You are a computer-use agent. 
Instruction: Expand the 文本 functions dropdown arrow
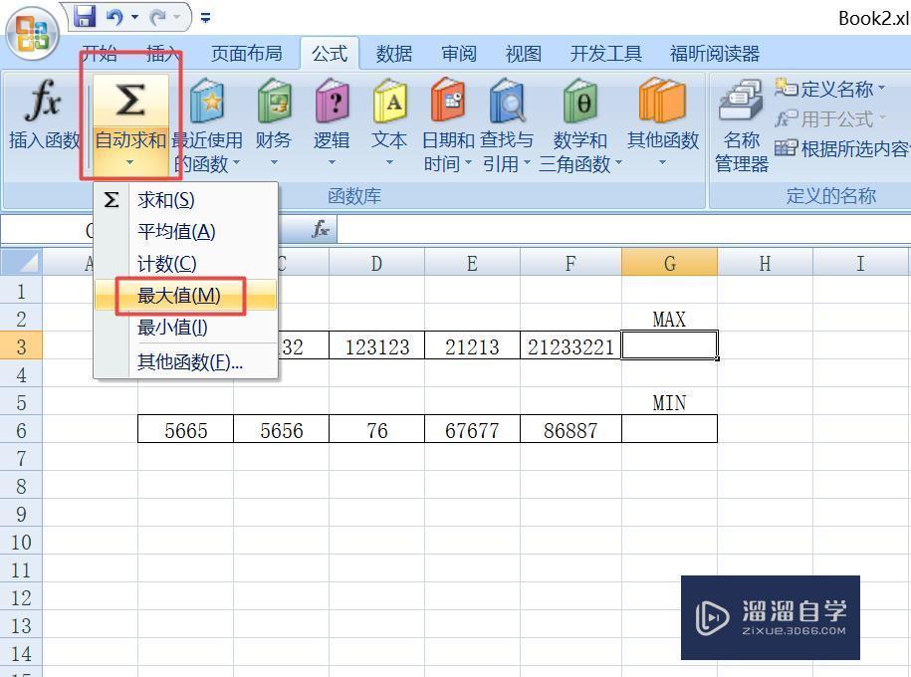point(389,162)
